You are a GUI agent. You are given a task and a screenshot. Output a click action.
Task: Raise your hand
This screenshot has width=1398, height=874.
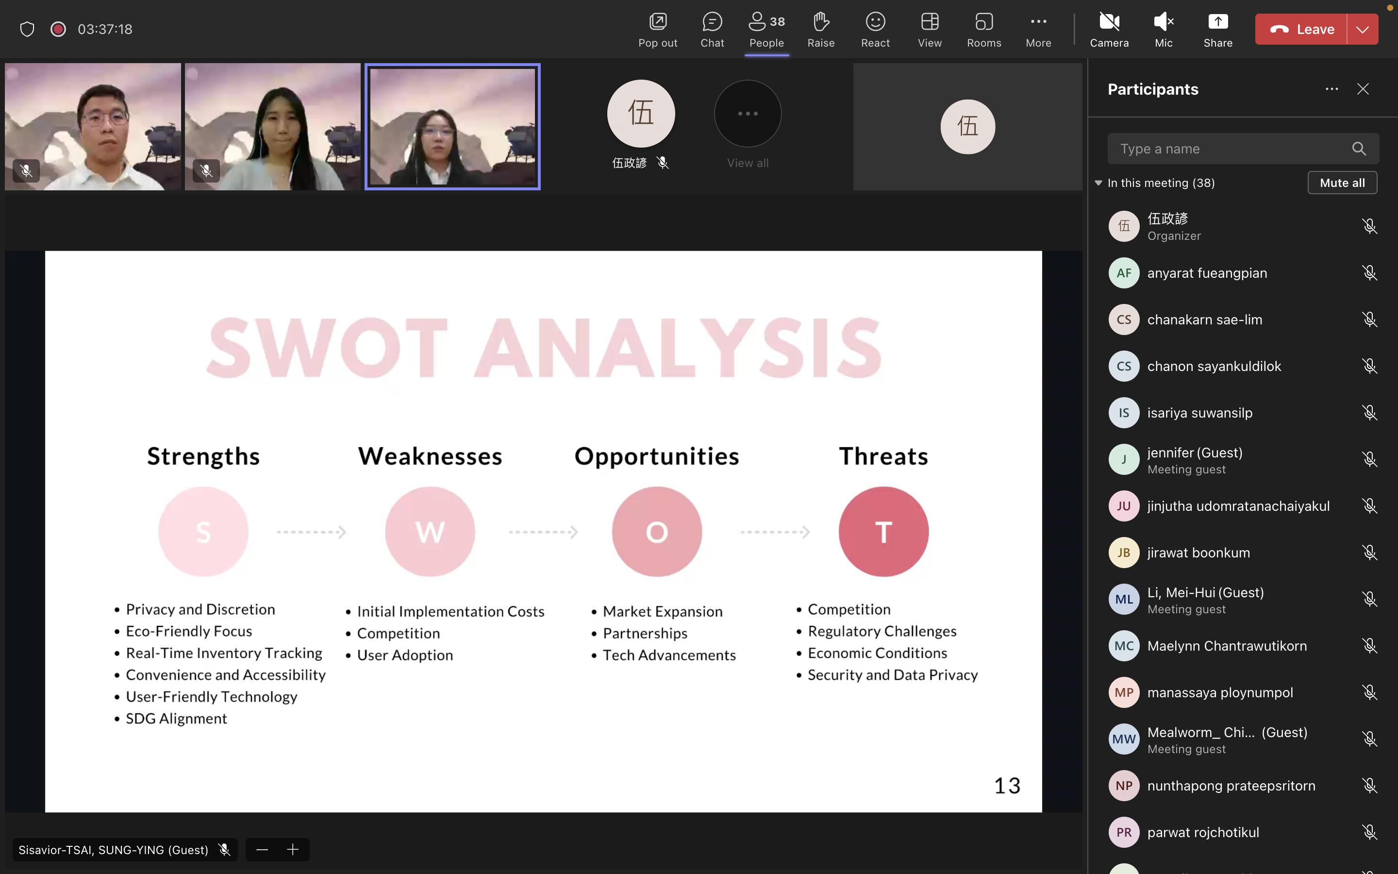click(x=820, y=30)
